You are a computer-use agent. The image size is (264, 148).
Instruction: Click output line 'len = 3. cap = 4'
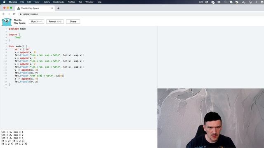tap(12, 138)
